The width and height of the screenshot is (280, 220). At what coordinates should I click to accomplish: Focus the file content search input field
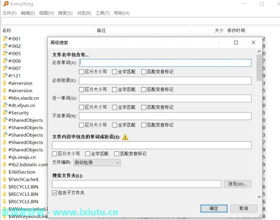tap(152, 145)
